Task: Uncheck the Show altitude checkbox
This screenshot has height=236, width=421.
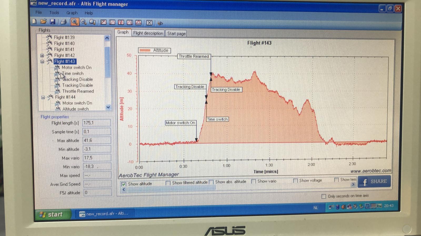Action: [124, 184]
